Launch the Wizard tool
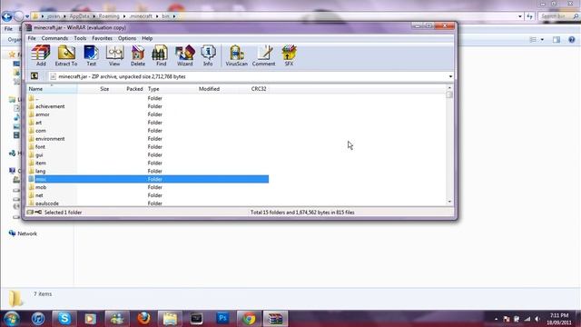581x327 pixels. 184,55
